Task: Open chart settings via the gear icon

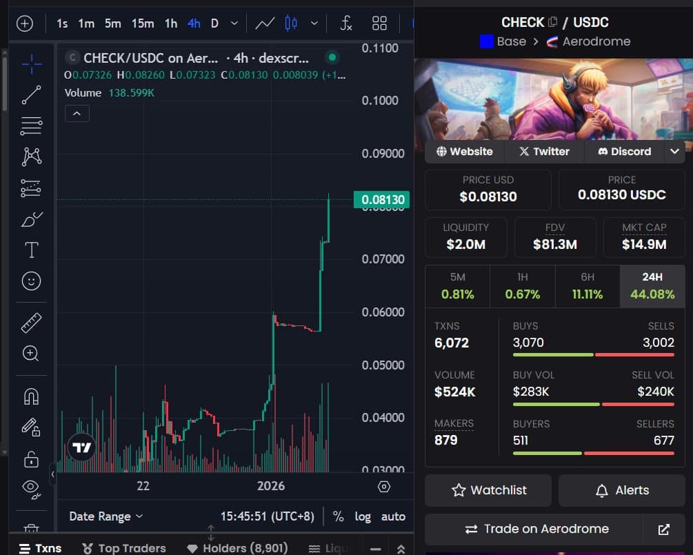Action: click(384, 486)
